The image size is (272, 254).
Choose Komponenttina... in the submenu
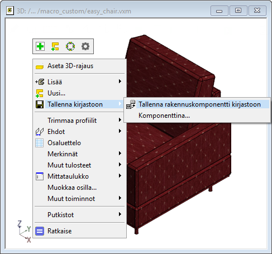[x=197, y=116]
